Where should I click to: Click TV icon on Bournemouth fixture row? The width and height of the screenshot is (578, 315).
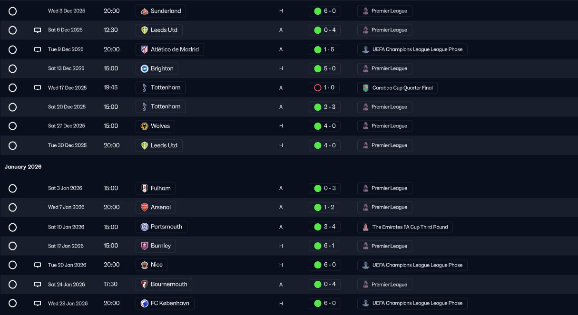38,284
